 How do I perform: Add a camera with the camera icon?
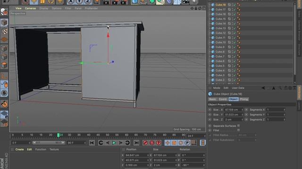(x=185, y=2)
